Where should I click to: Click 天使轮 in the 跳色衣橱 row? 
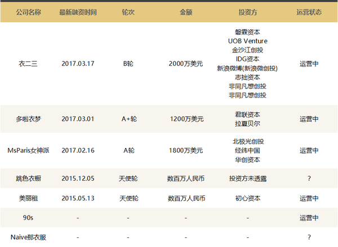click(128, 178)
